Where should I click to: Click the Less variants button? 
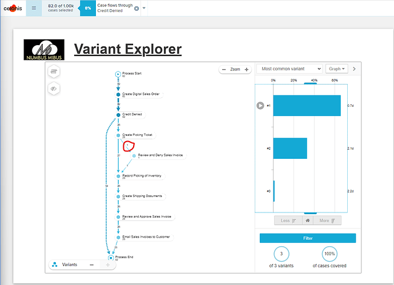(287, 220)
